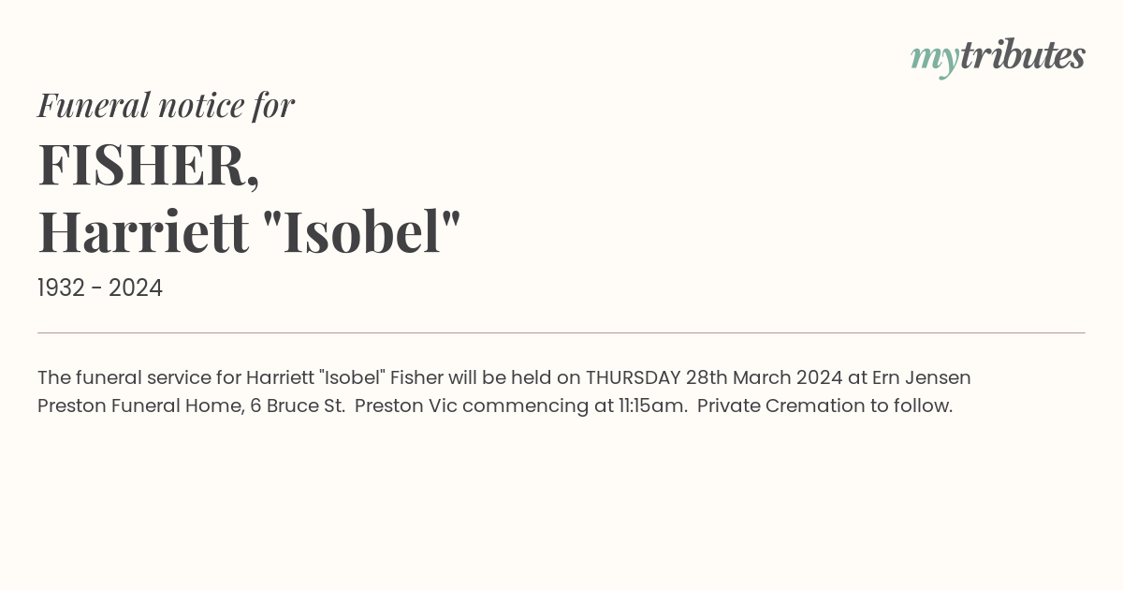Click the "tributes" word in logo
The image size is (1123, 590).
tap(1023, 55)
